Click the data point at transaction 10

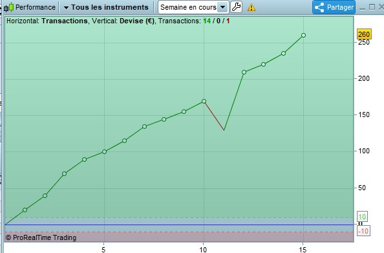(x=204, y=101)
